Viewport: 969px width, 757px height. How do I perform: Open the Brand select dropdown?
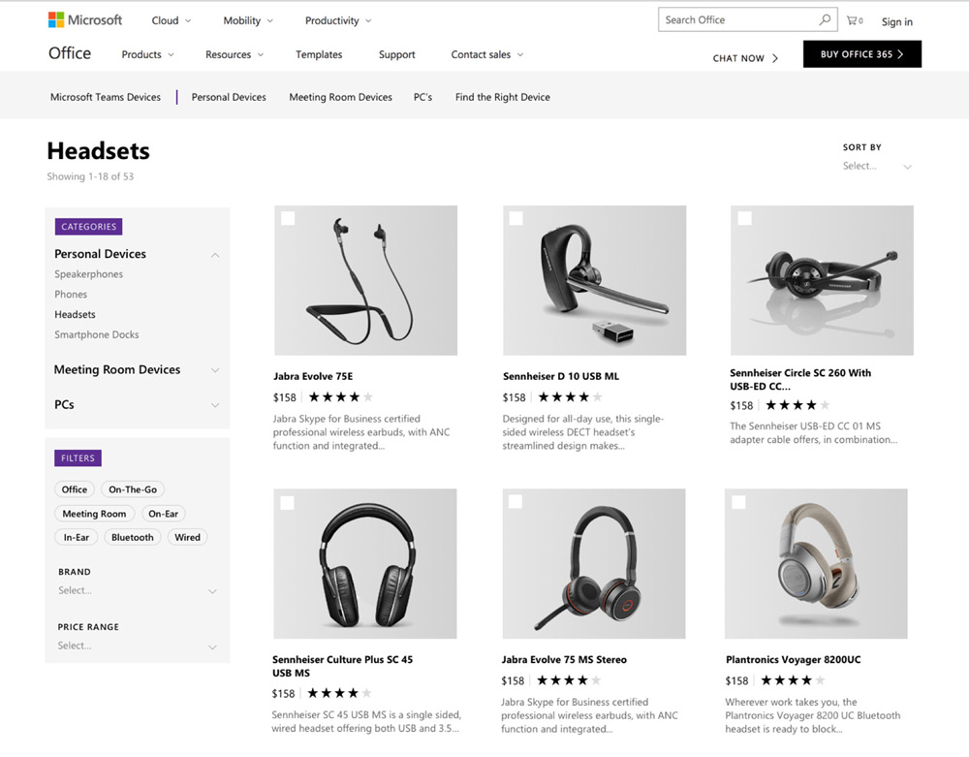(x=138, y=590)
